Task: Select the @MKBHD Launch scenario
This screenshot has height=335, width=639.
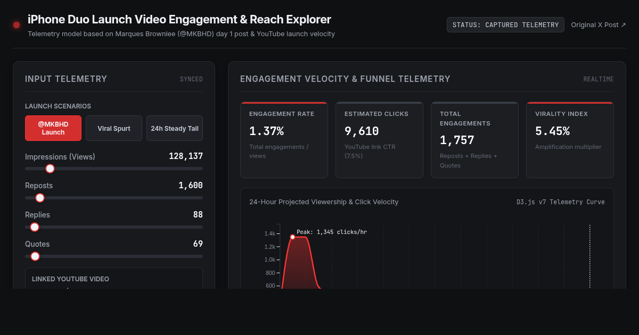Action: pos(53,128)
